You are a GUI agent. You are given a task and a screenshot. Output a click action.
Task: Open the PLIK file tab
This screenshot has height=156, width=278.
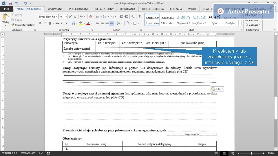point(7,9)
